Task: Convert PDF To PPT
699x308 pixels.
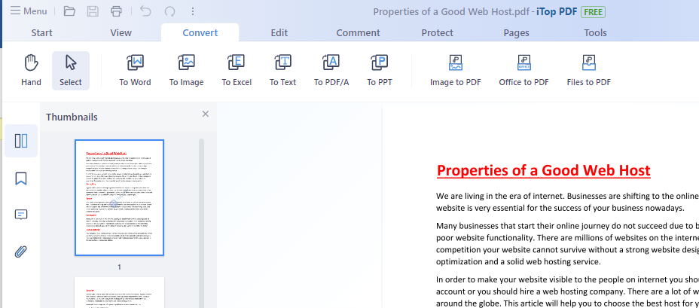Action: pos(380,71)
